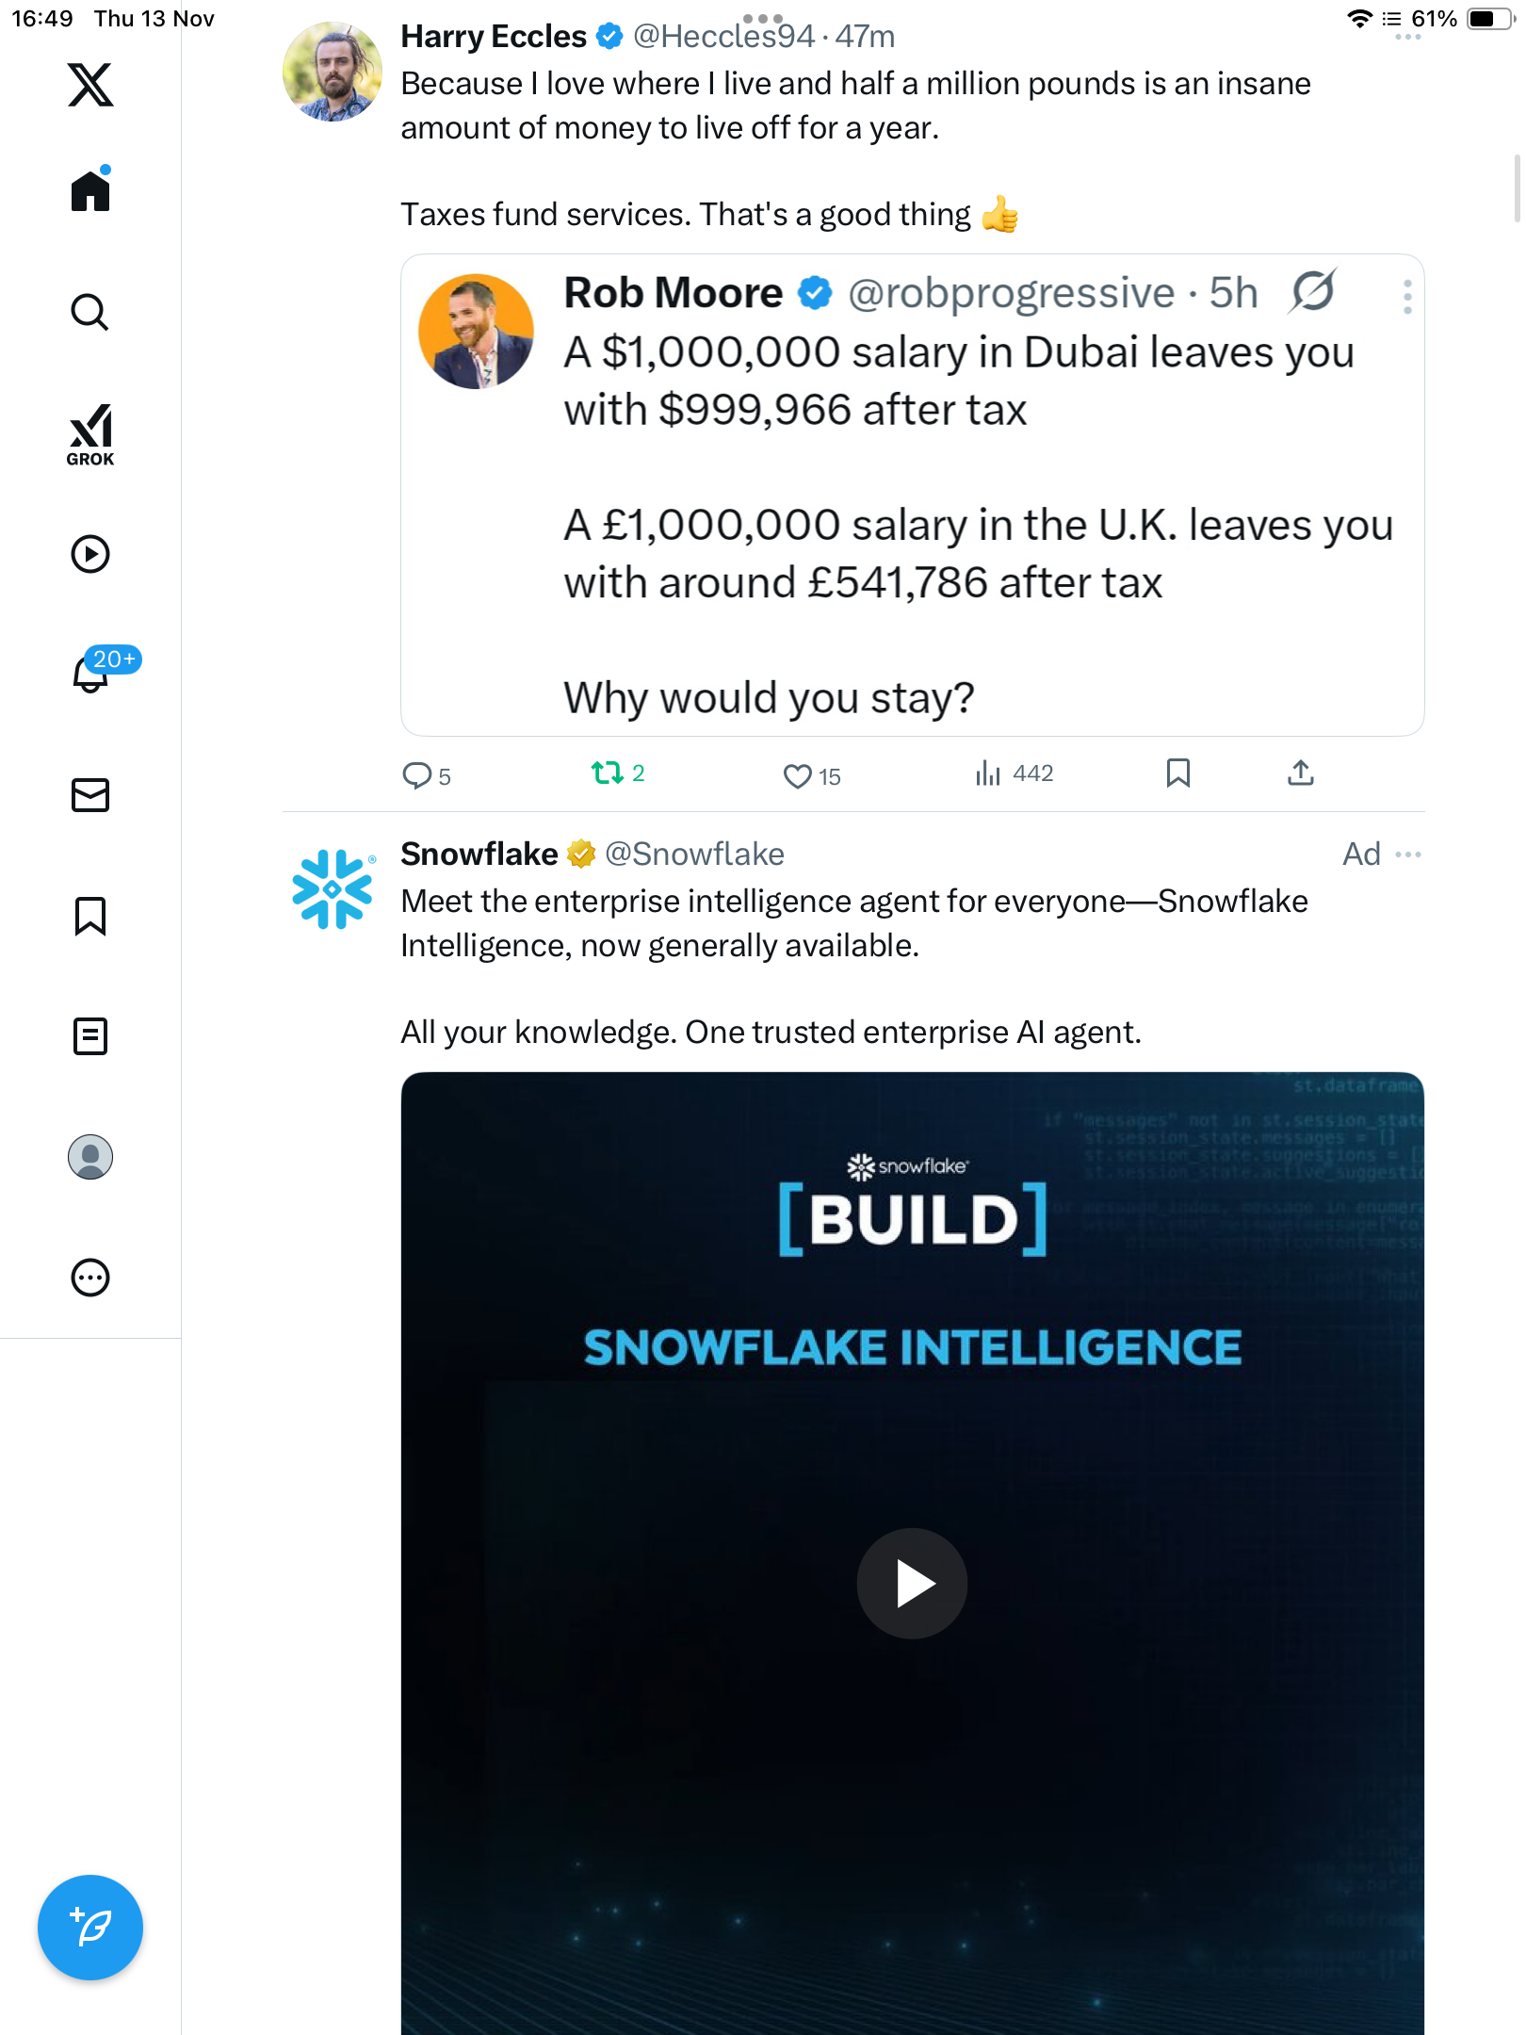Open options on quoted Rob Moore post

1407,298
